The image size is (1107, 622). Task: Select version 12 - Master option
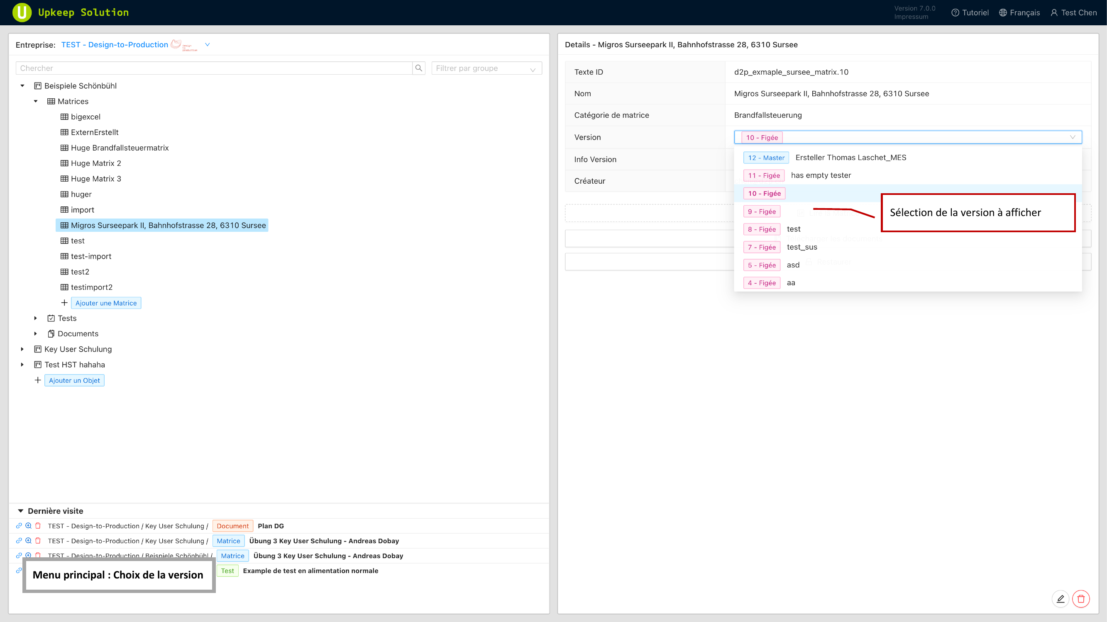tap(766, 158)
